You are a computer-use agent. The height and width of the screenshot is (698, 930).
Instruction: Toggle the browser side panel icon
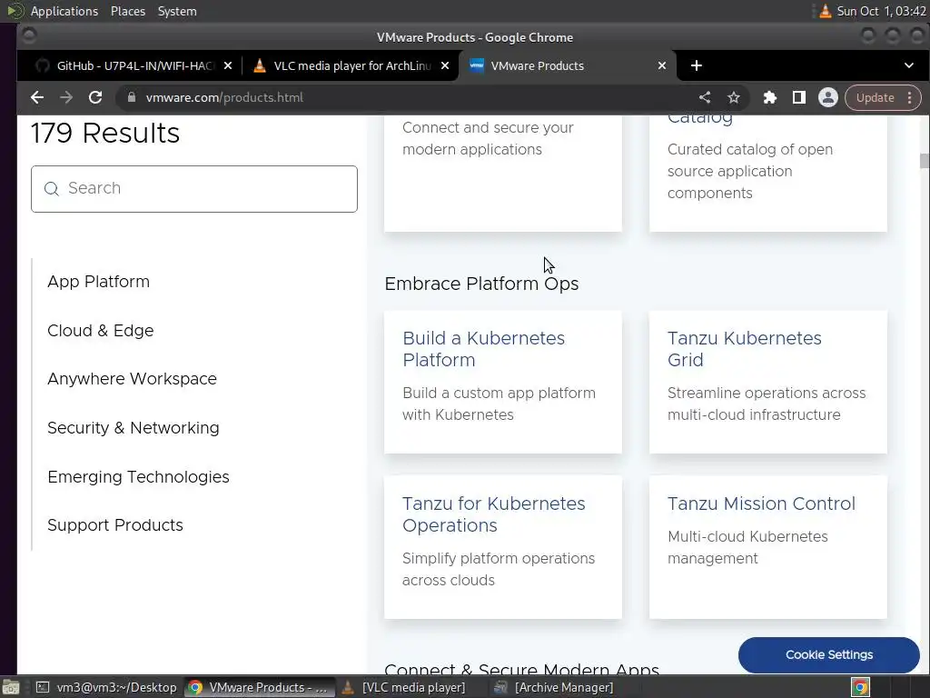click(x=799, y=97)
